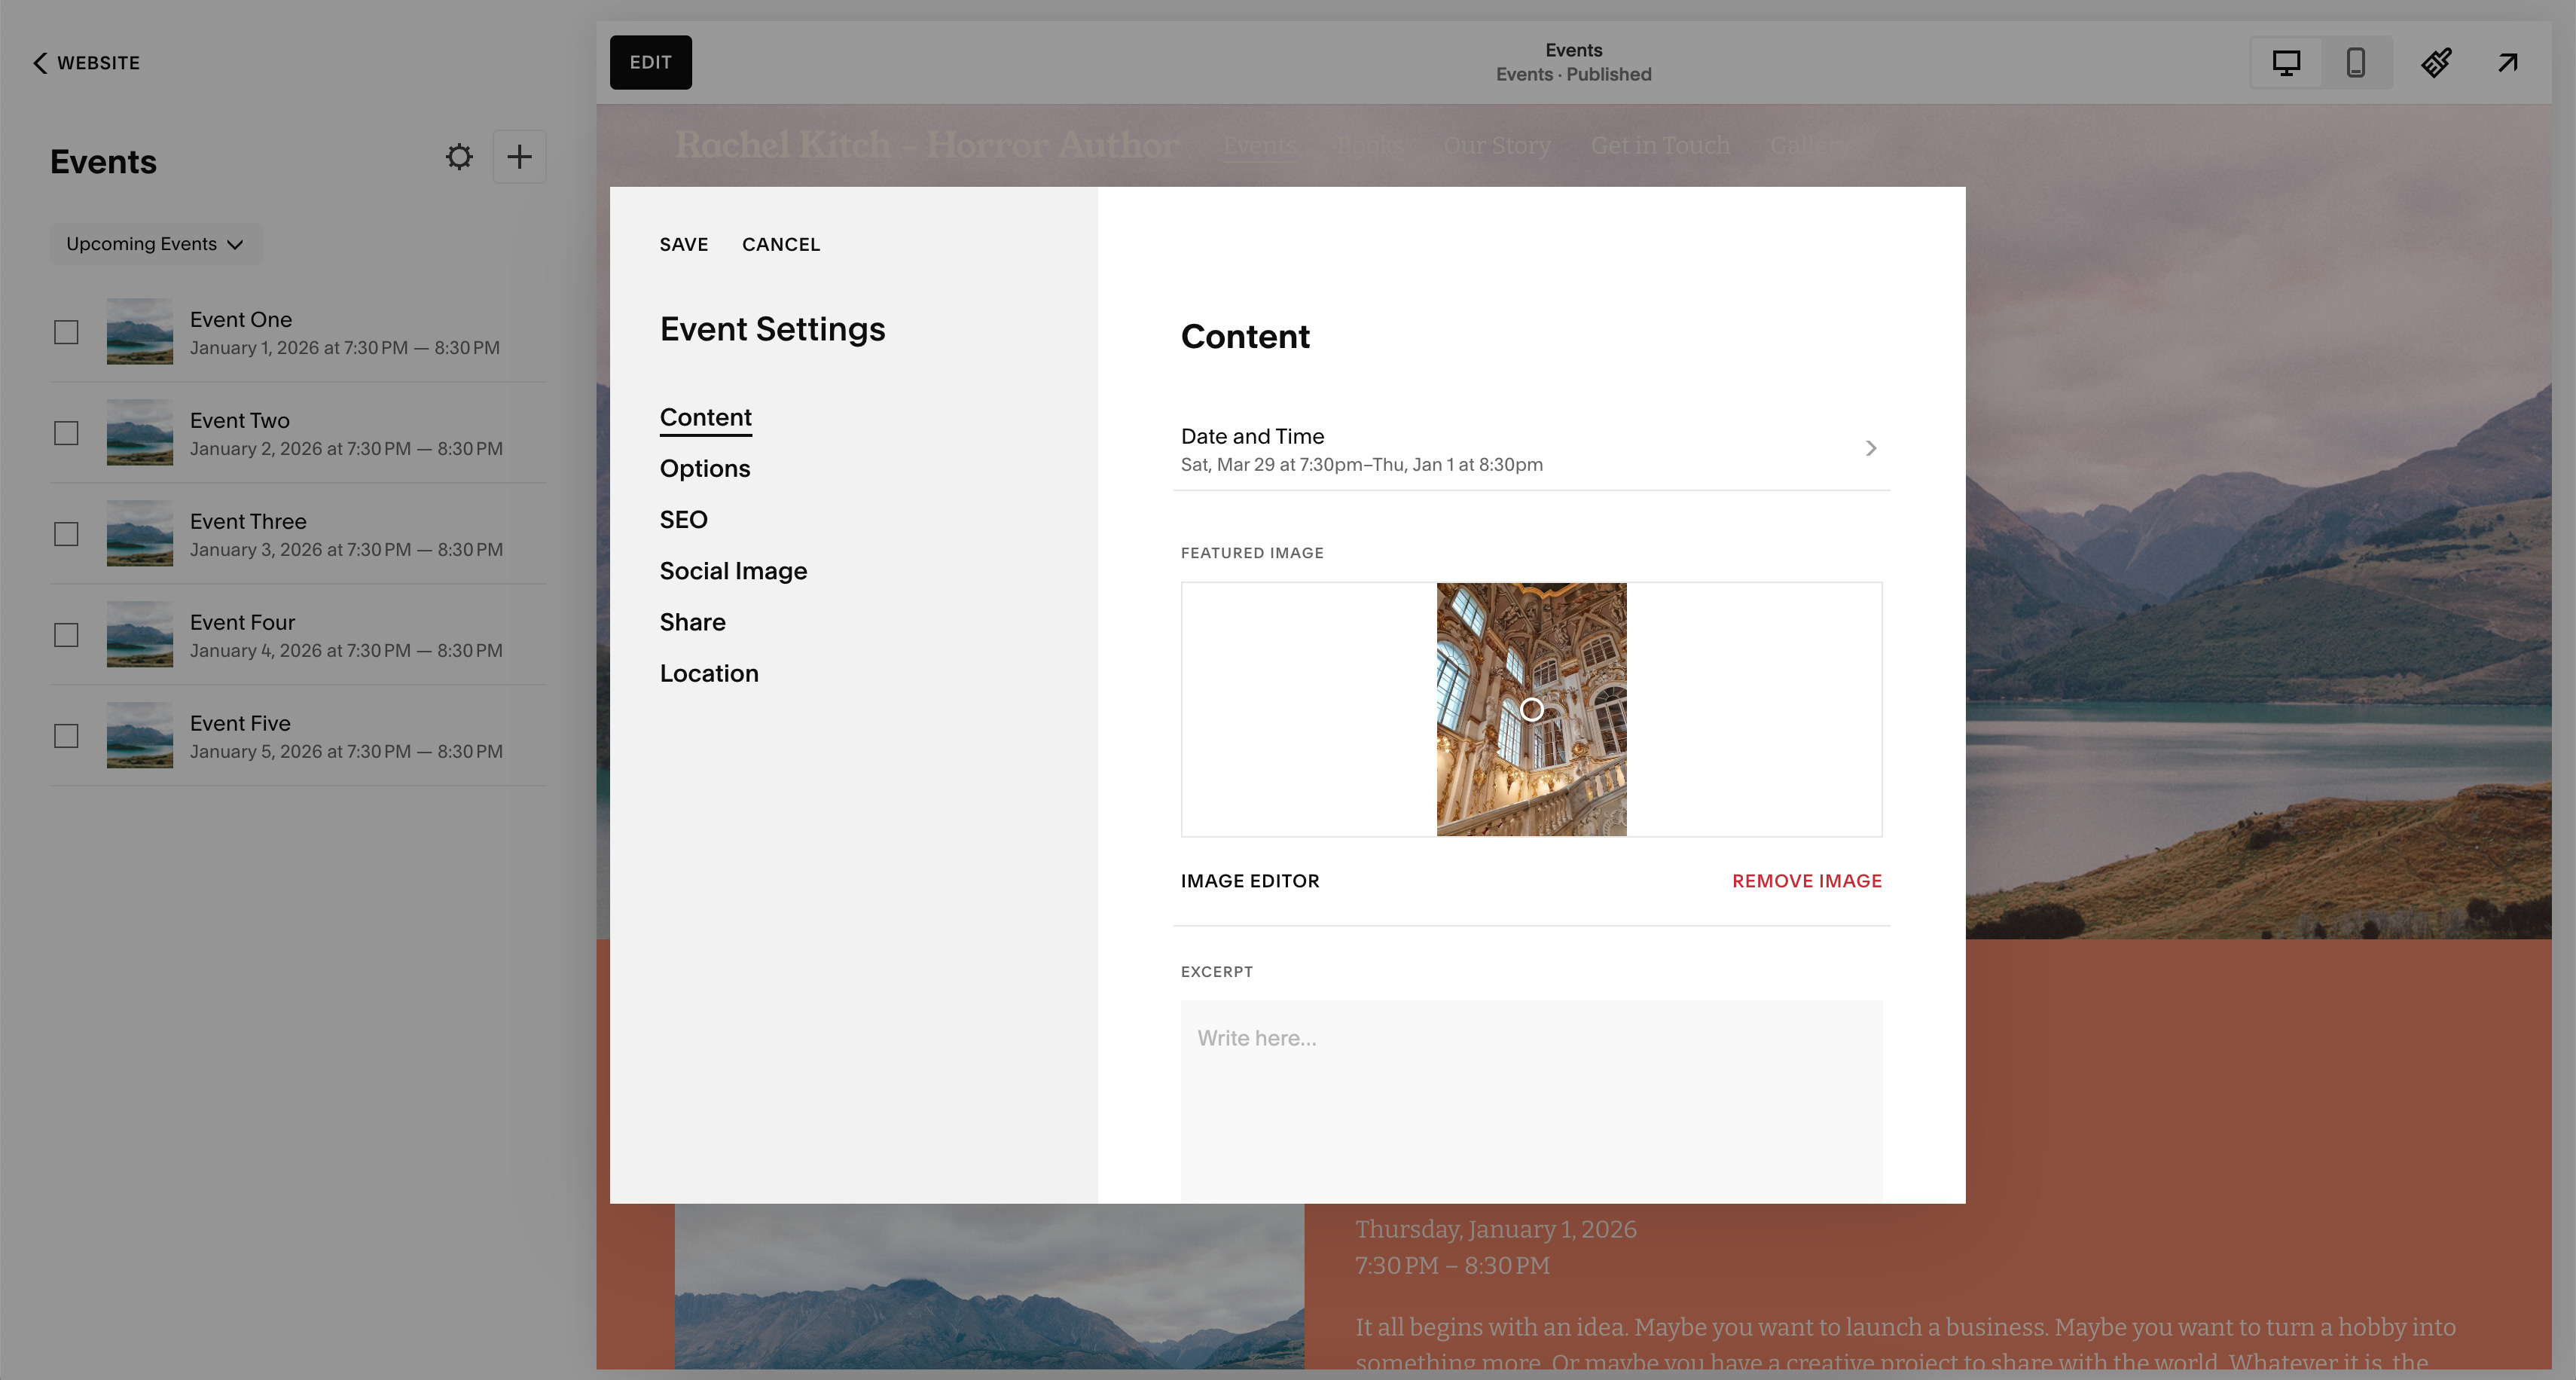The height and width of the screenshot is (1380, 2576).
Task: Go to the Location settings tab
Action: point(708,674)
